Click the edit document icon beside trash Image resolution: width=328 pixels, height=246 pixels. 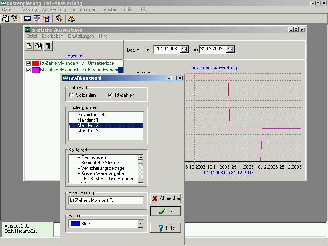click(39, 46)
